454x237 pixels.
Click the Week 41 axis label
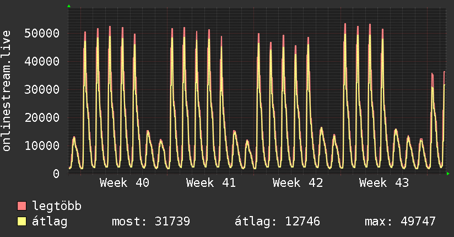211,183
